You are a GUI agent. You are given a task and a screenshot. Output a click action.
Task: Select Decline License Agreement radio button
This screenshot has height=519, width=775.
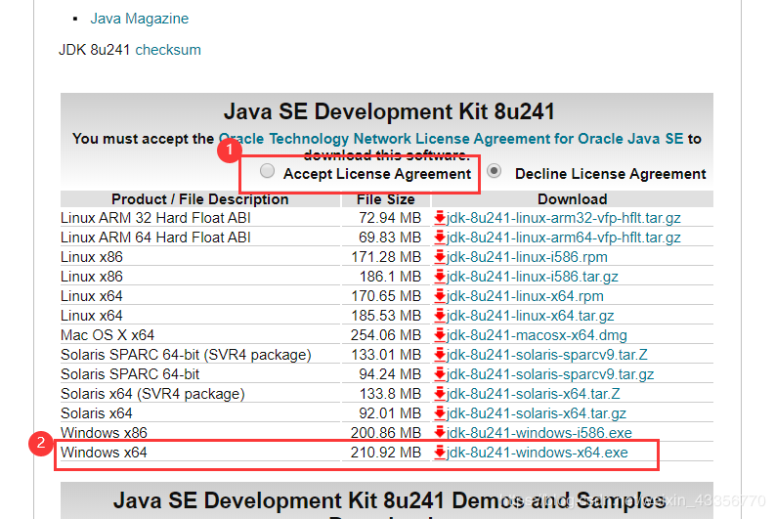point(494,171)
